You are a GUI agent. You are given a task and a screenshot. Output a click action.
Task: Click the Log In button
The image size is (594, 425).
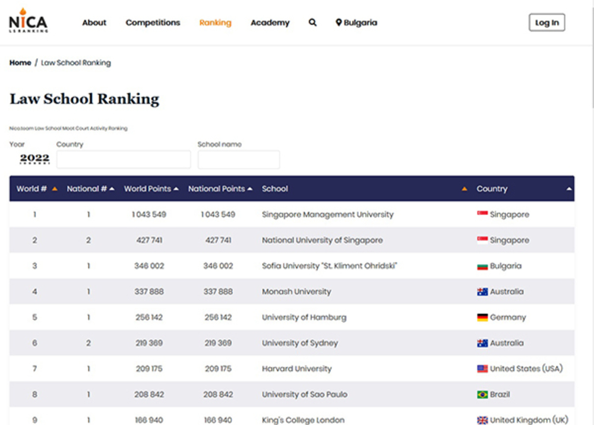point(546,23)
